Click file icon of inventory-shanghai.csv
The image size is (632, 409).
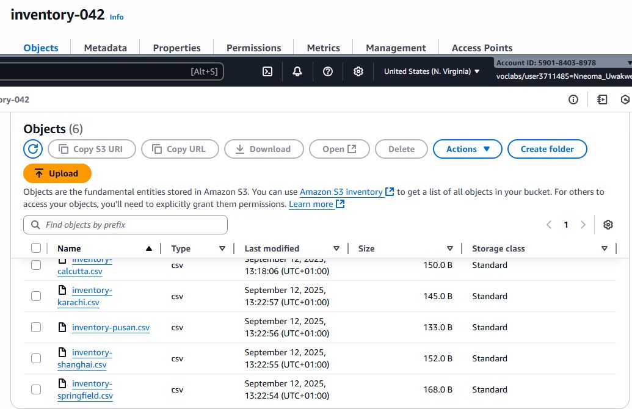pyautogui.click(x=62, y=352)
